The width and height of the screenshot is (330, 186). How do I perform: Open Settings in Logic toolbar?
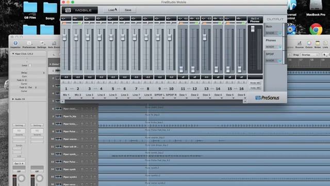pos(42,44)
